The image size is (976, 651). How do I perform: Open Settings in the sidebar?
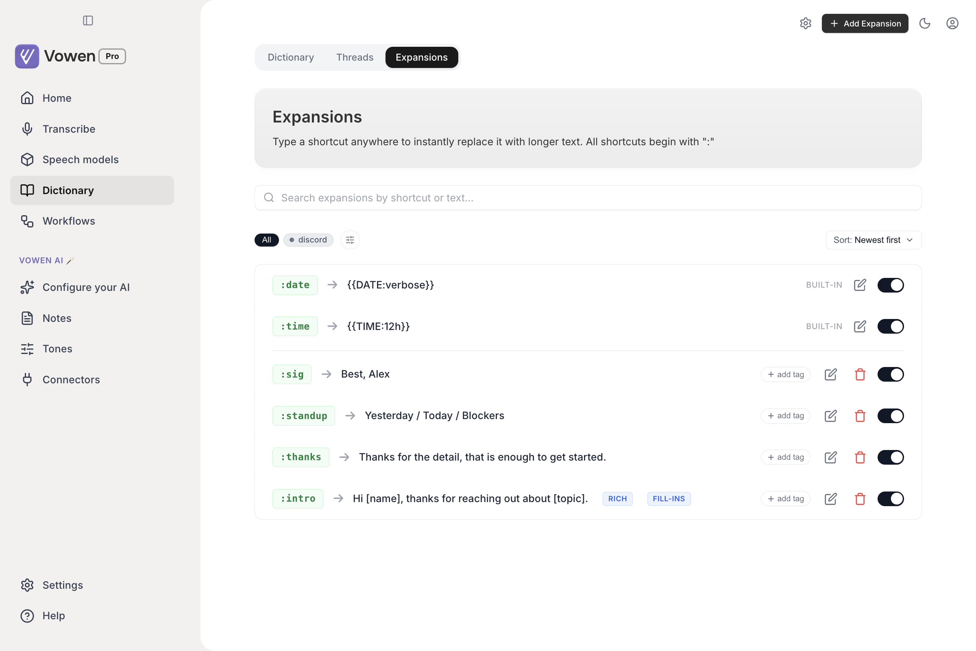[92, 585]
